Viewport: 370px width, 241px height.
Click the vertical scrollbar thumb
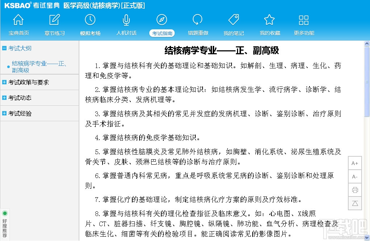[367, 82]
